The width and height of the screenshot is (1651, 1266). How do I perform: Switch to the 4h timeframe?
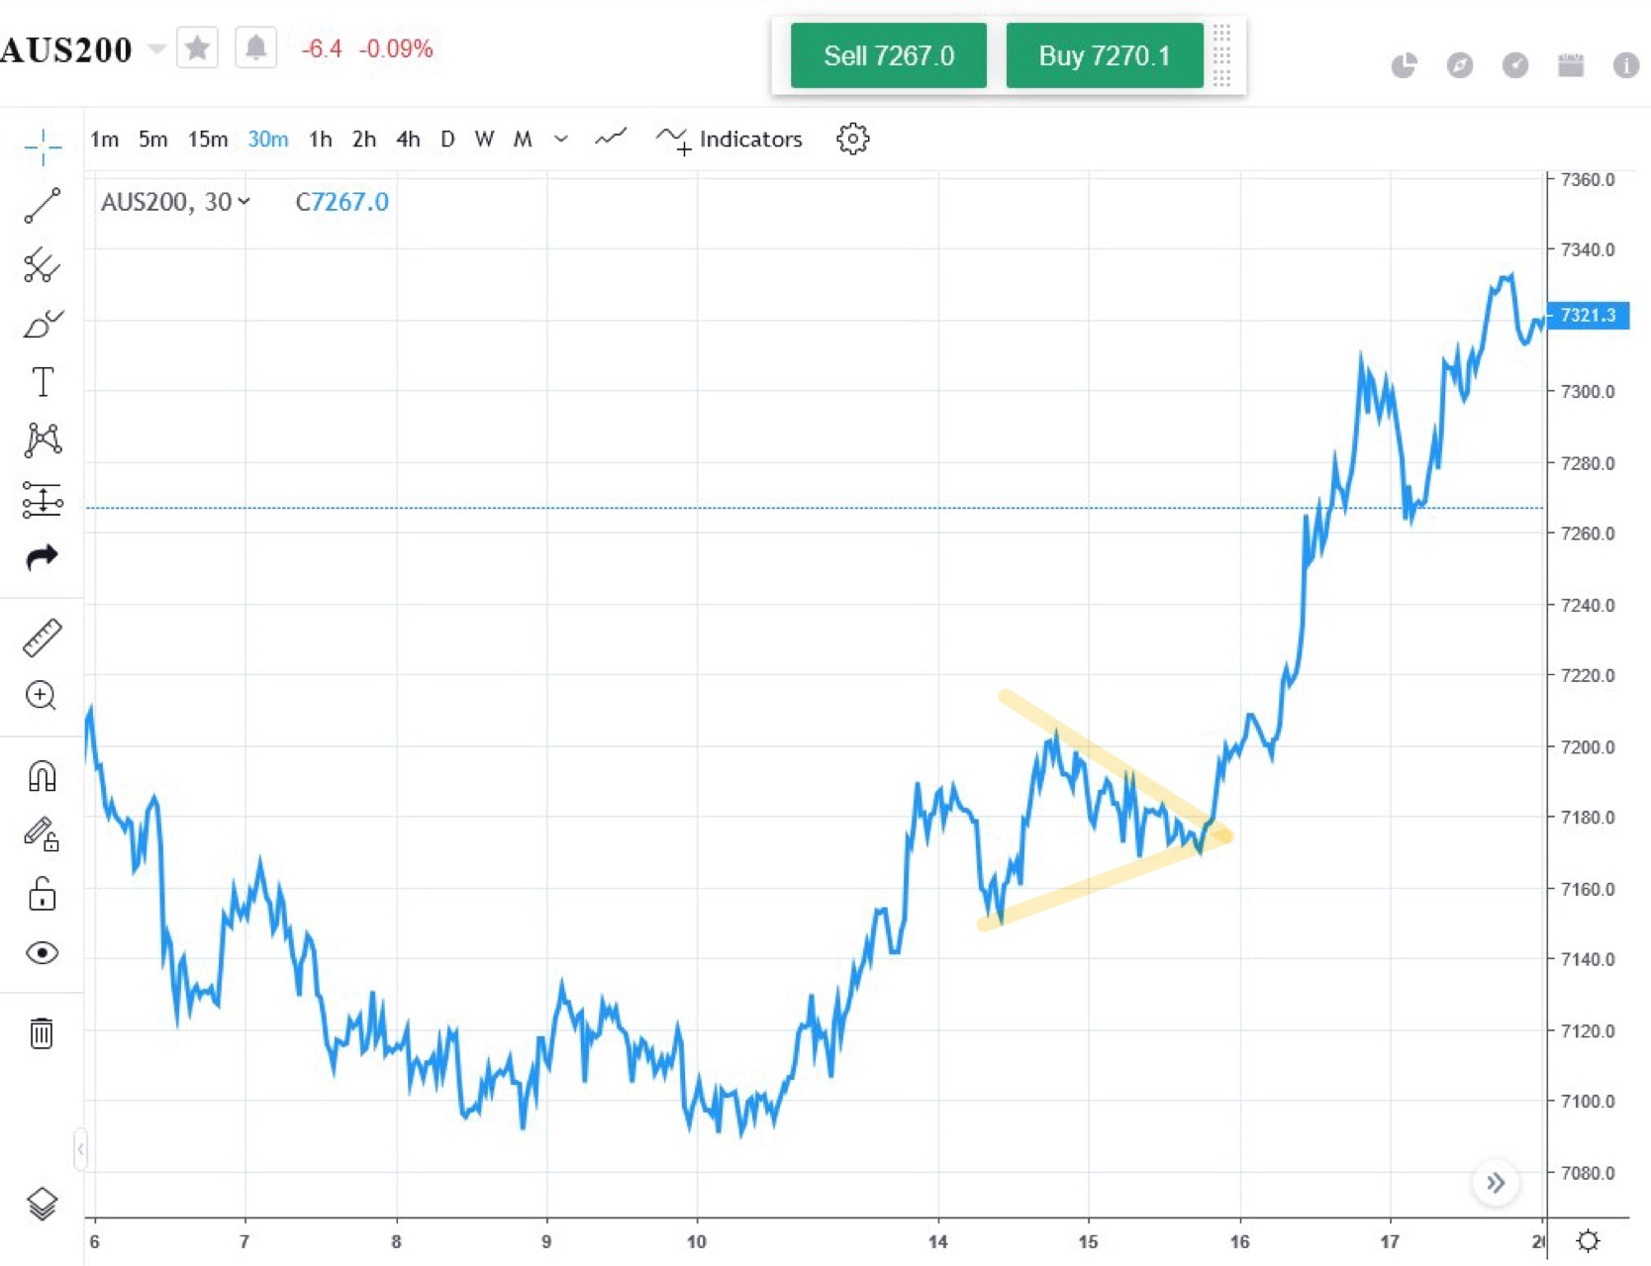tap(408, 140)
